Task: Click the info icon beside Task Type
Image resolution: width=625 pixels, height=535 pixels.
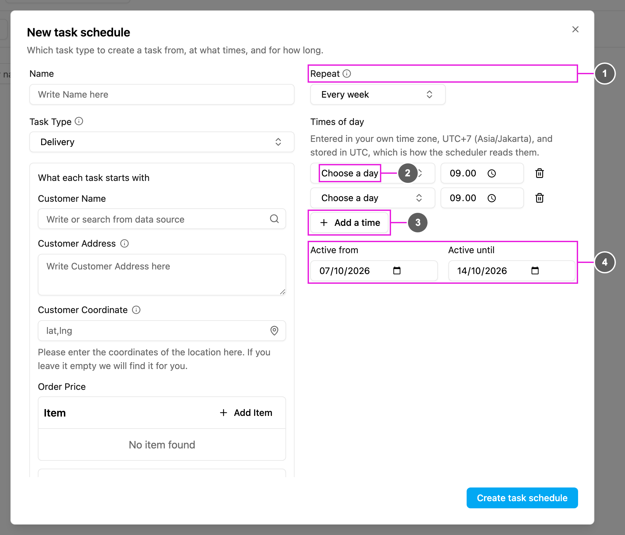Action: click(x=79, y=121)
